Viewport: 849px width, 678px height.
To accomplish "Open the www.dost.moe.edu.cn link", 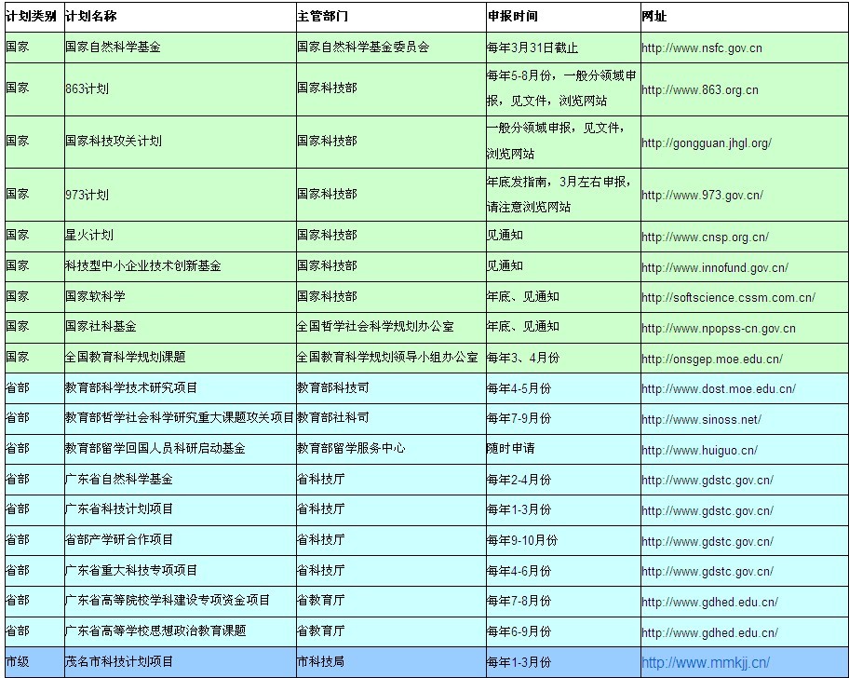I will 719,388.
